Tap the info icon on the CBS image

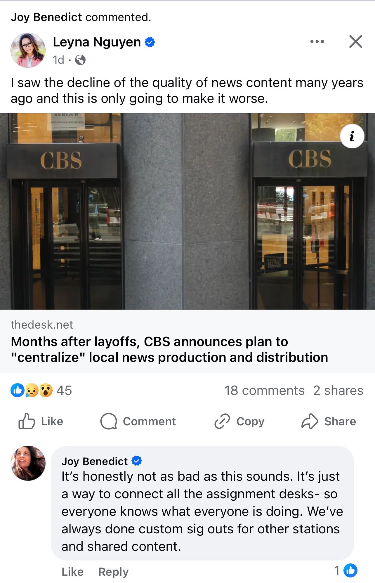[x=352, y=136]
